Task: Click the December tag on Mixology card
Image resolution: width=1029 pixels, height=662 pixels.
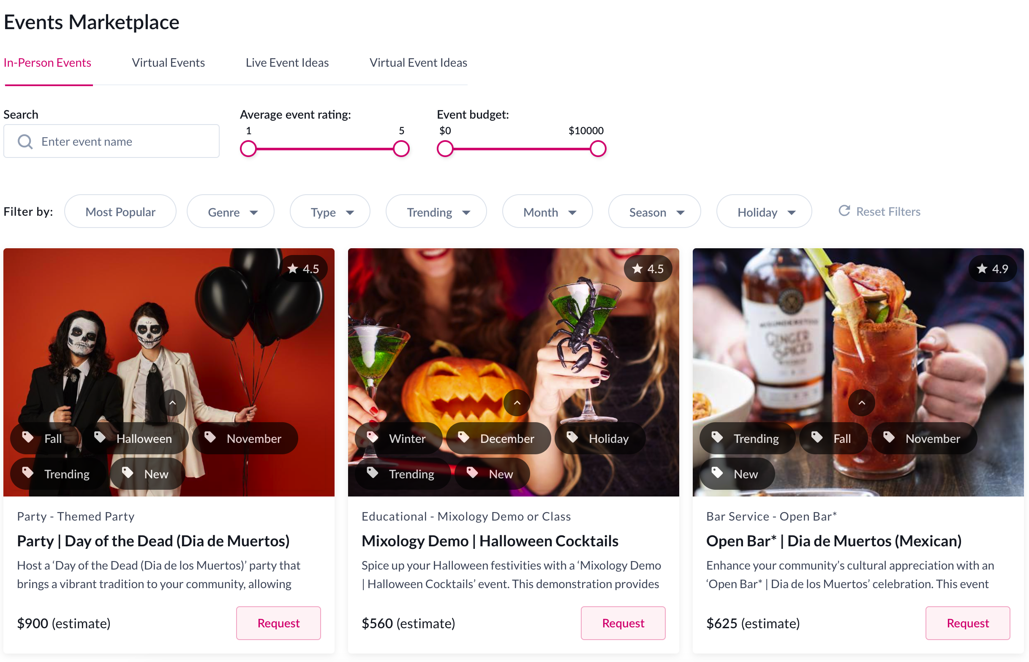Action: (498, 439)
